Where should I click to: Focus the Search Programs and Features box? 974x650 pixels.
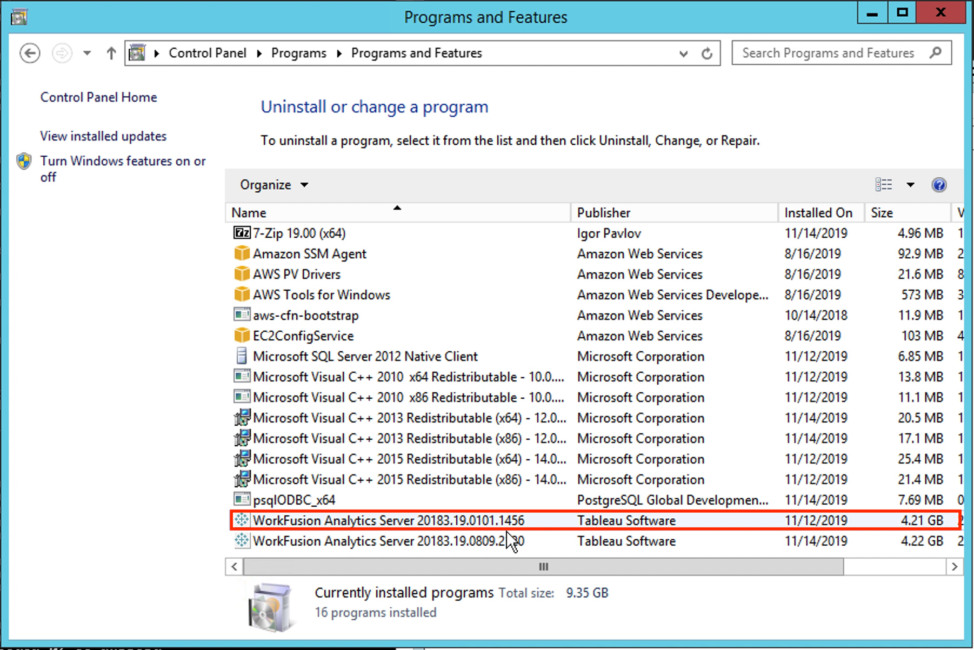point(841,53)
